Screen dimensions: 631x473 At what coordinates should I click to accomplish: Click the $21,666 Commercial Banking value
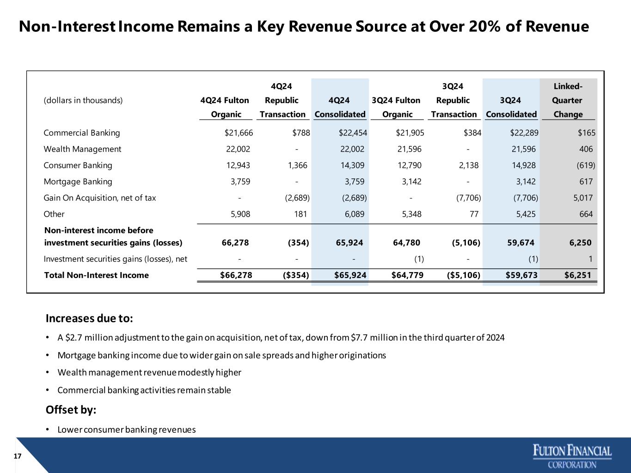[239, 133]
